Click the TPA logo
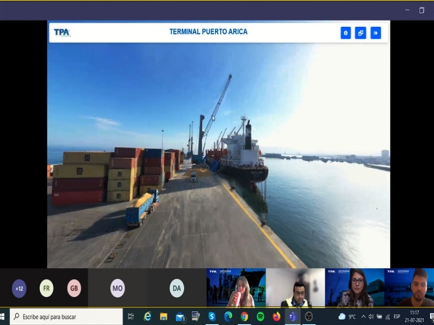This screenshot has width=434, height=325. pos(62,33)
